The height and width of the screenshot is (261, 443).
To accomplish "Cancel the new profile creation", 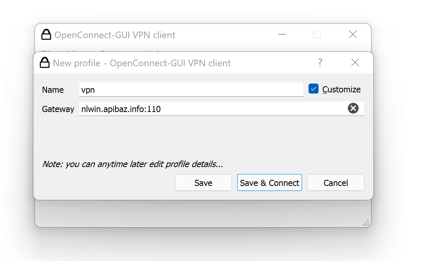I will (336, 183).
